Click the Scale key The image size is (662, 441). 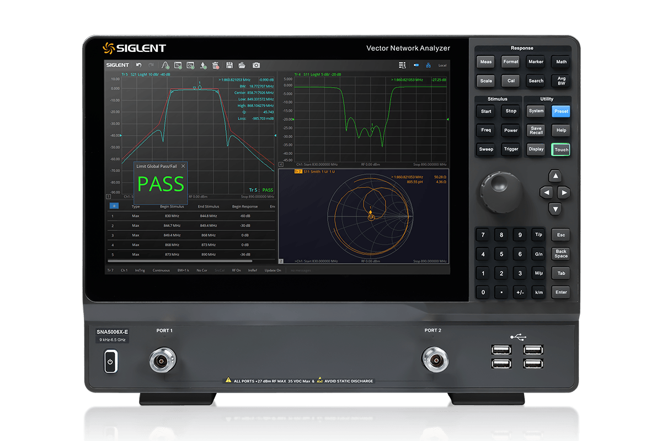[486, 80]
